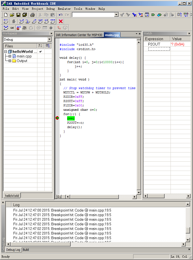This screenshot has height=260, width=193.
Task: Save the file with the floppy icon
Action: pyautogui.click(x=18, y=15)
